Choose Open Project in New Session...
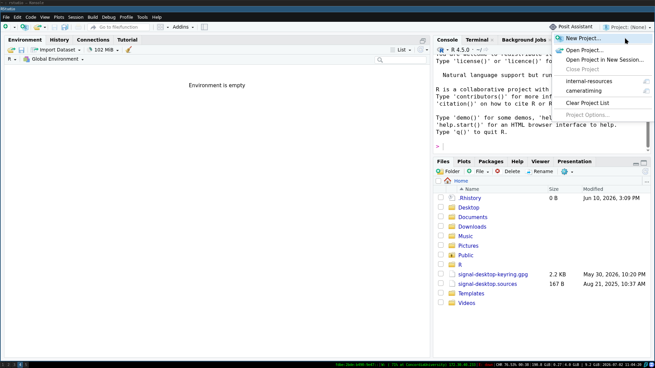 pos(603,60)
